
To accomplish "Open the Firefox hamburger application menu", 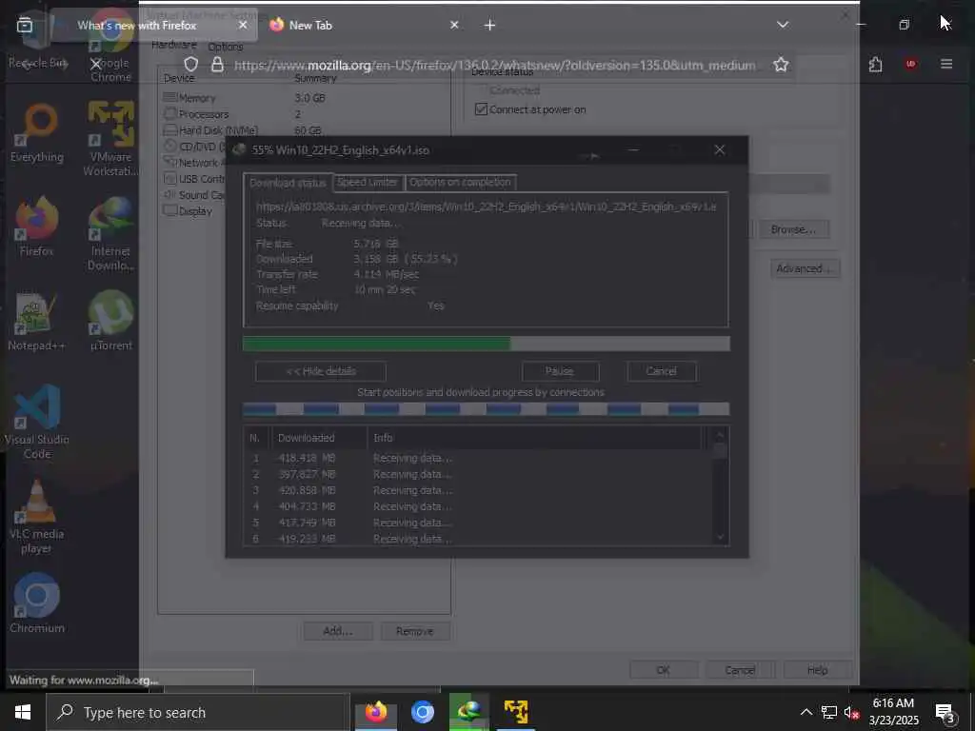I will pyautogui.click(x=946, y=64).
